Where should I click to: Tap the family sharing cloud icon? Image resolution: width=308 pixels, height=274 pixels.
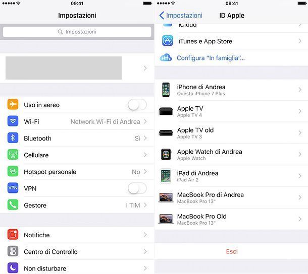coord(166,57)
